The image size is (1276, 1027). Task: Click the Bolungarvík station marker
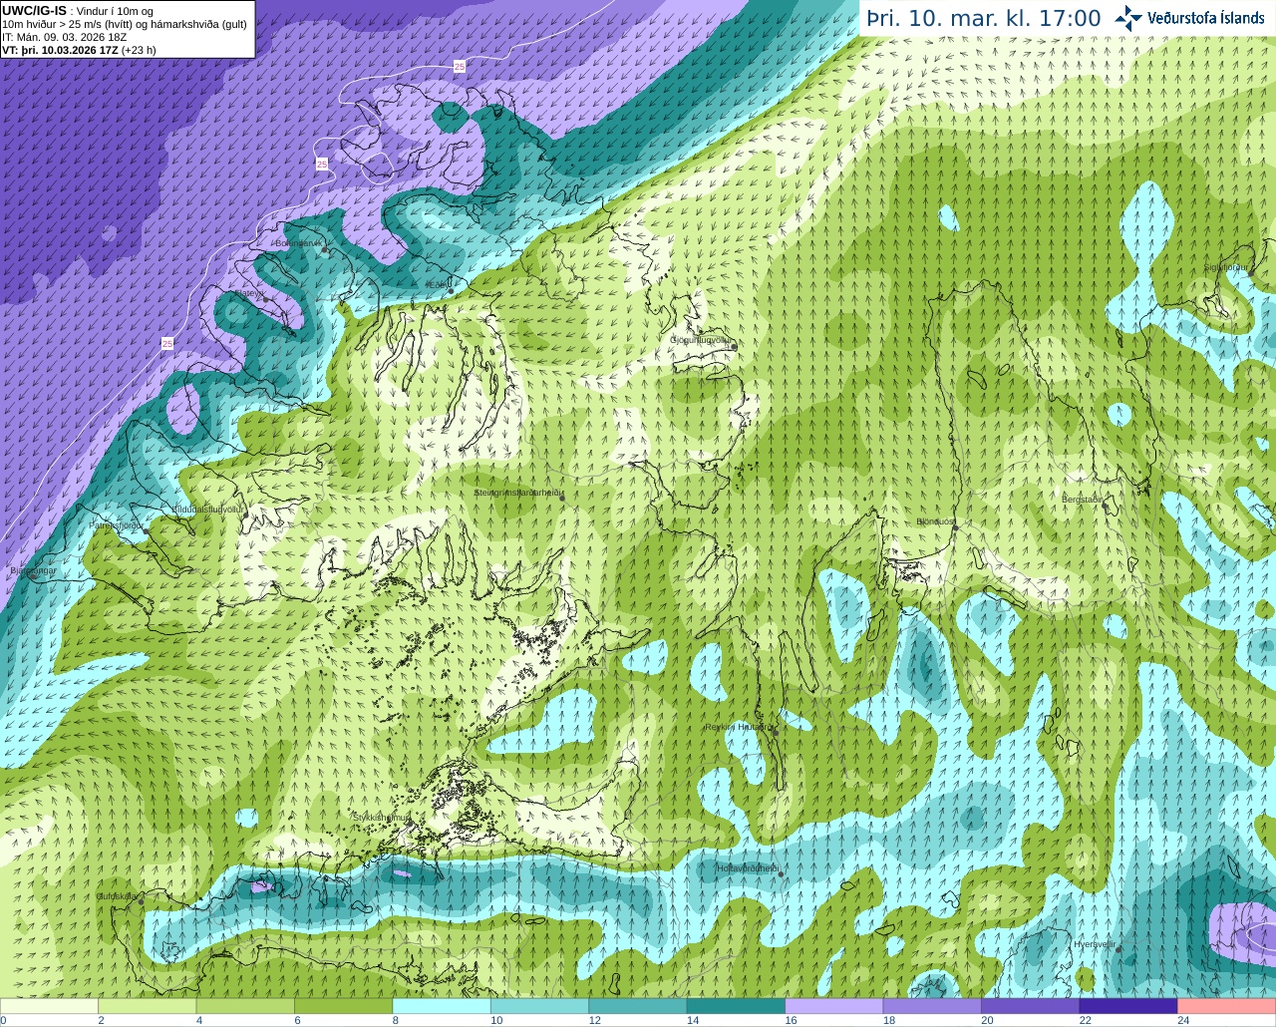[325, 251]
